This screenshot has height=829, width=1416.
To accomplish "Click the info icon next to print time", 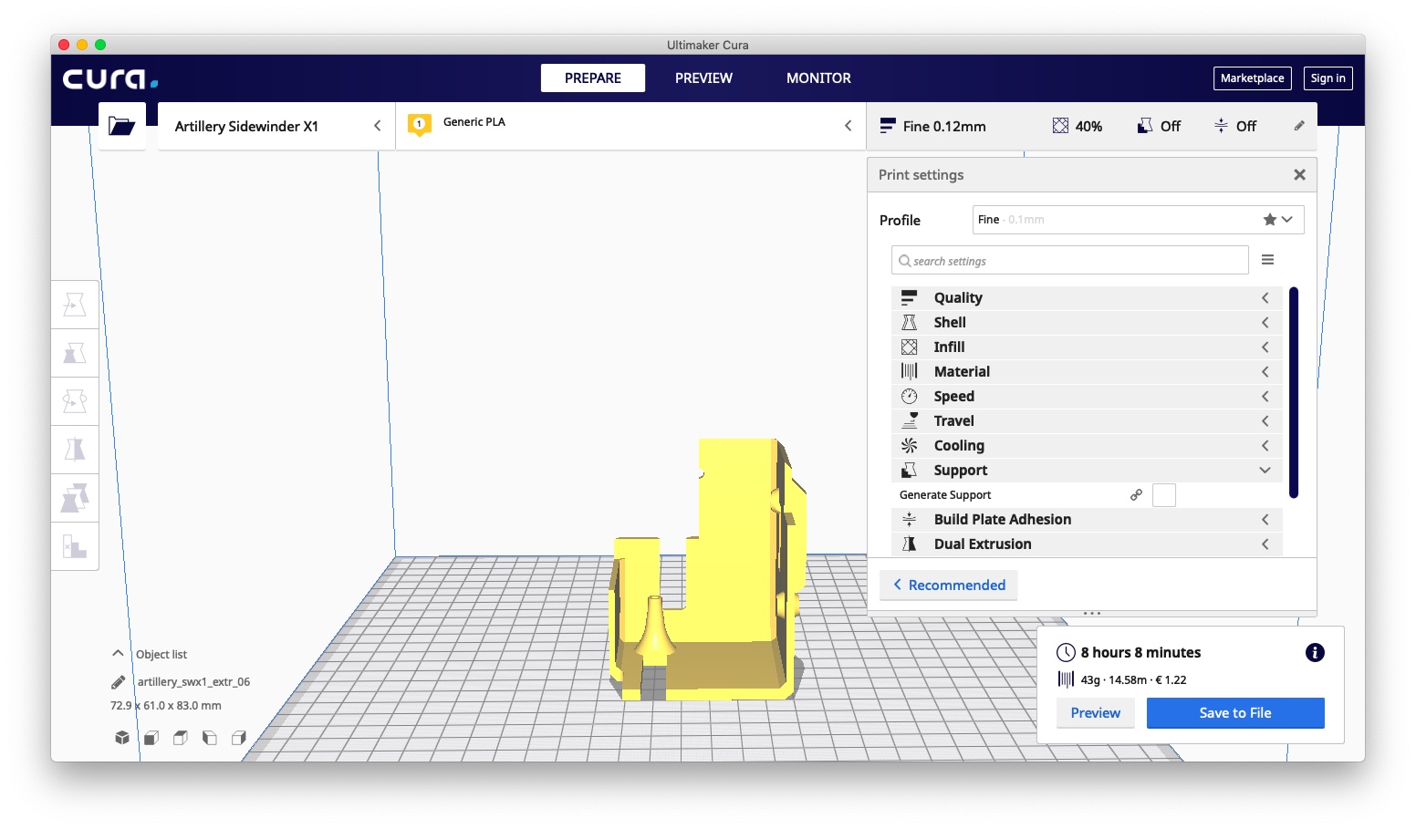I will tap(1315, 652).
